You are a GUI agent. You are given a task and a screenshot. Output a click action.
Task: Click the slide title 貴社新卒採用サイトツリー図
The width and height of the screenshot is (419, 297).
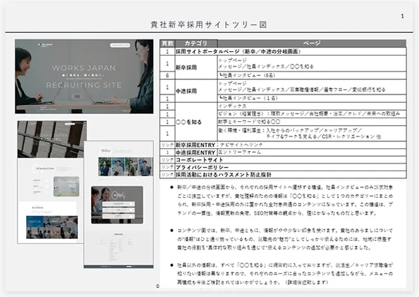(209, 25)
